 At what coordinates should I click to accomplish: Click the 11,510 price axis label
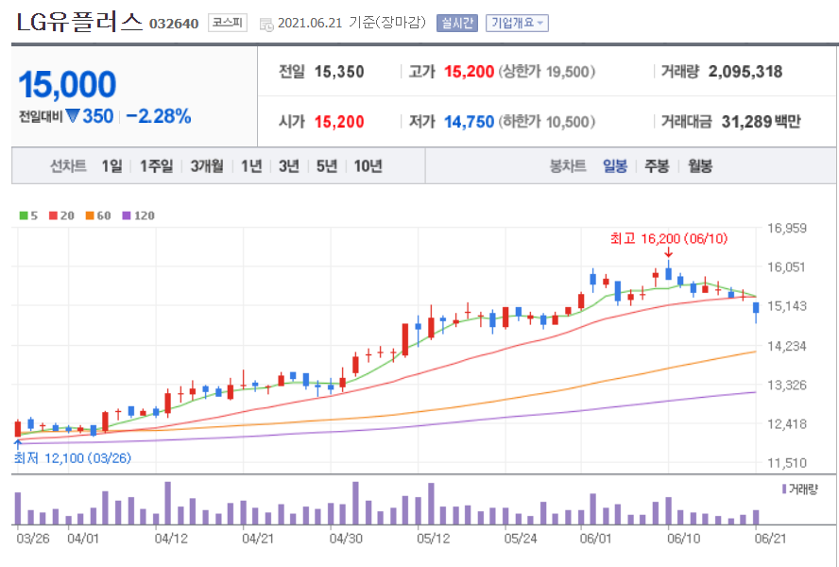(x=786, y=463)
